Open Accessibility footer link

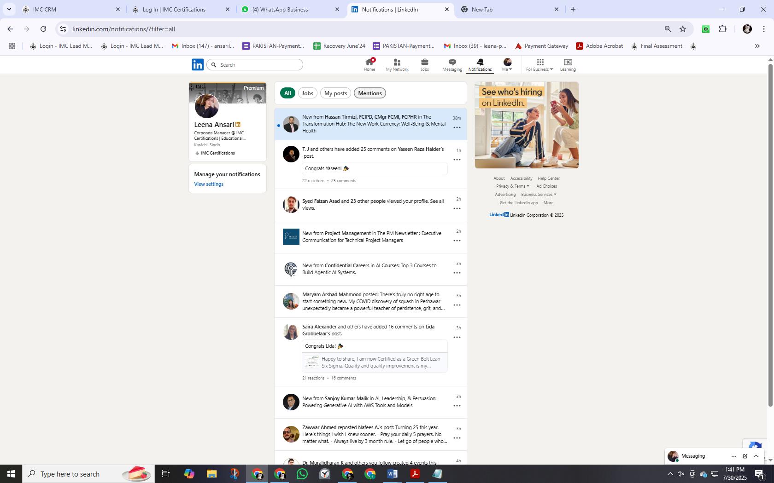coord(521,178)
